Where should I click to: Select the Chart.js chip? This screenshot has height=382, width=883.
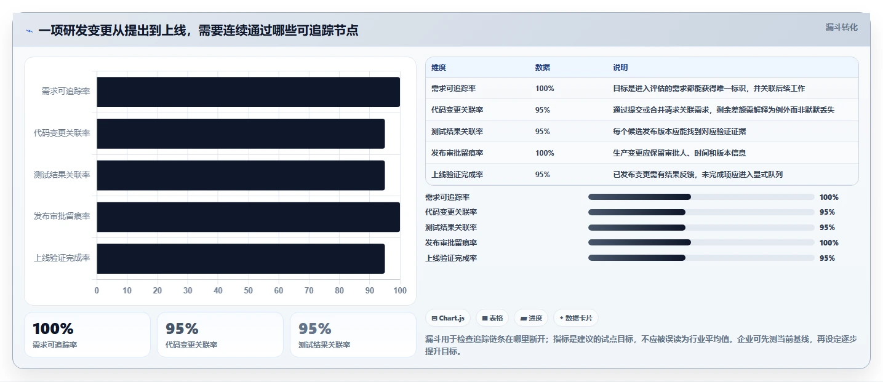tap(448, 318)
